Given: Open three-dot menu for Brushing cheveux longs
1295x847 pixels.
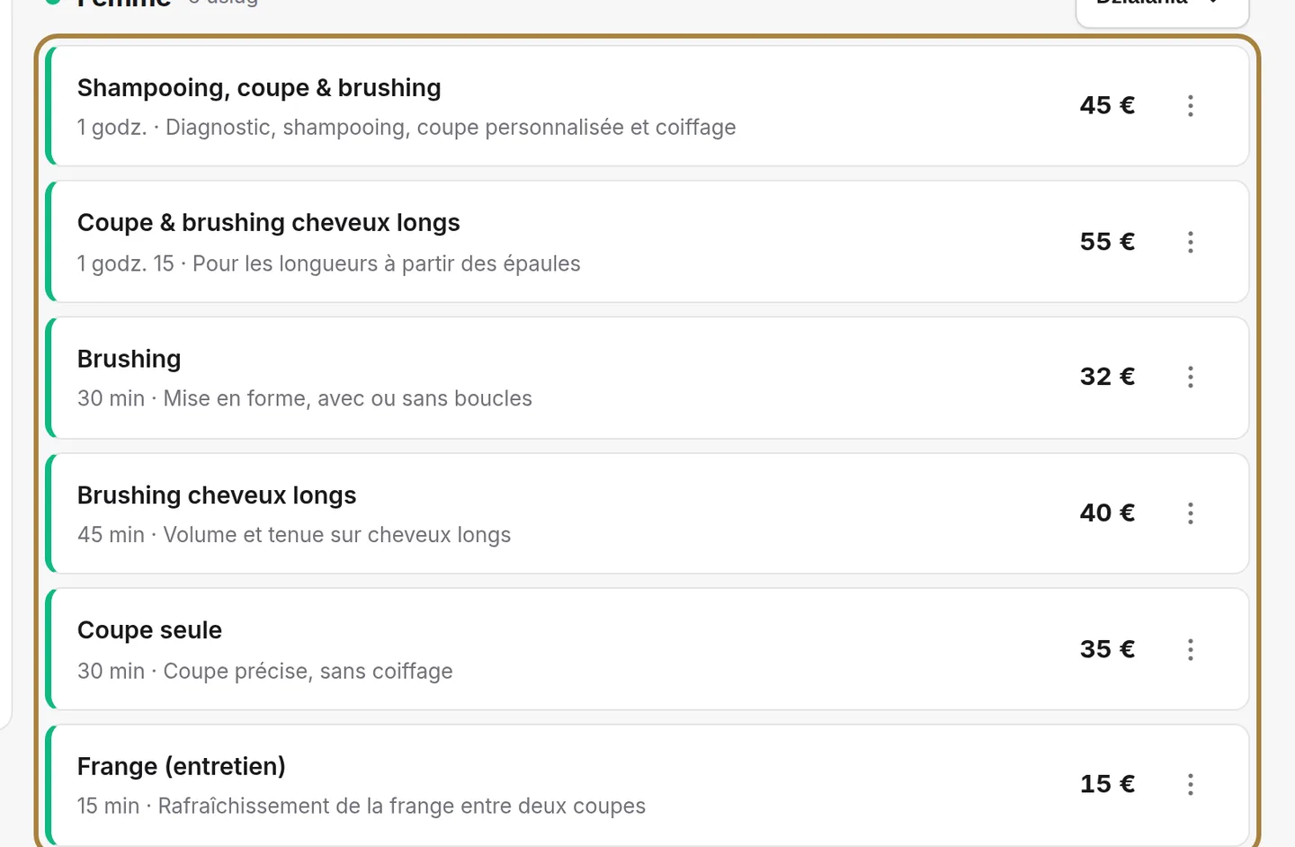Looking at the screenshot, I should pyautogui.click(x=1190, y=513).
